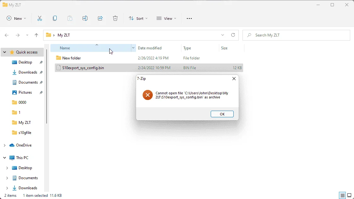The image size is (354, 199).
Task: Click My ZLT breadcrumb in address bar
Action: (x=64, y=35)
